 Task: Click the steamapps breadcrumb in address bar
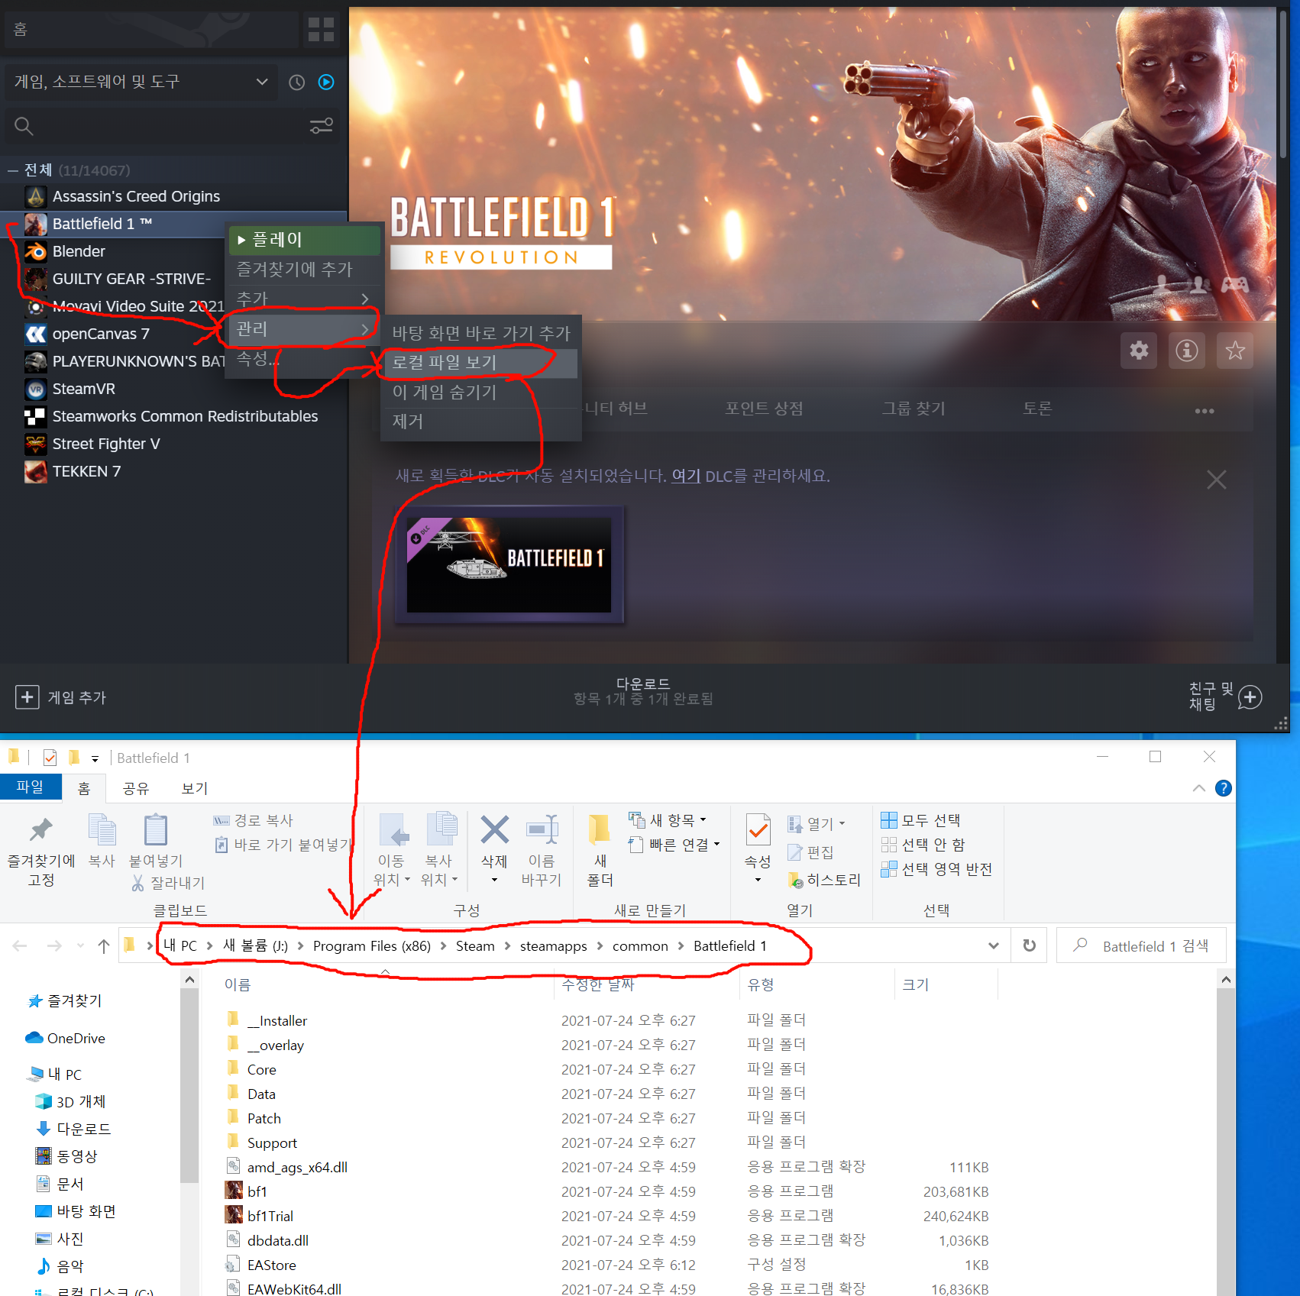[x=553, y=946]
